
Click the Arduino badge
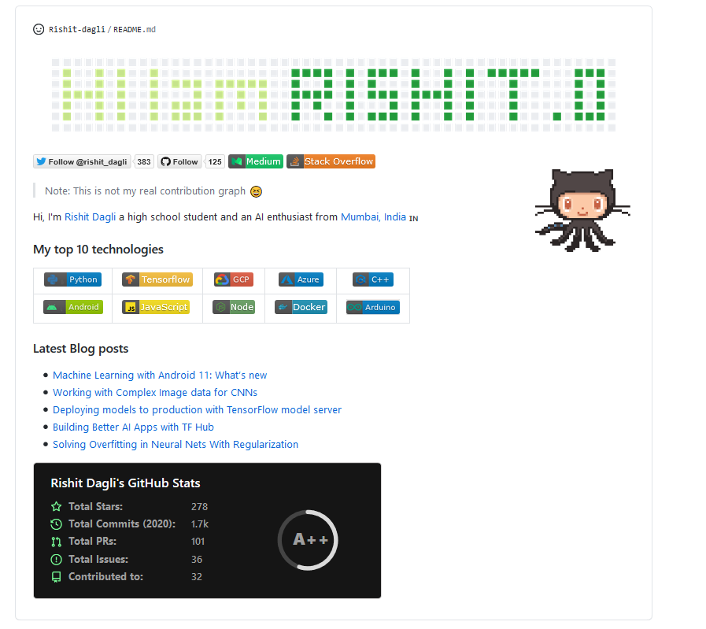(372, 307)
